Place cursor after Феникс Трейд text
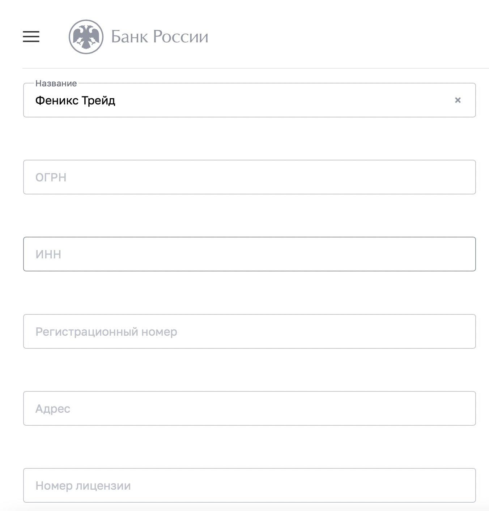 pyautogui.click(x=117, y=100)
